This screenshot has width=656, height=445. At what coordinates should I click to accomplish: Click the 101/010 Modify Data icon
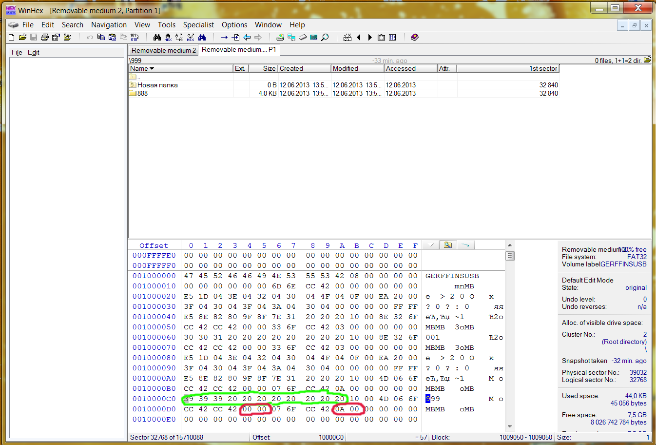coord(135,37)
